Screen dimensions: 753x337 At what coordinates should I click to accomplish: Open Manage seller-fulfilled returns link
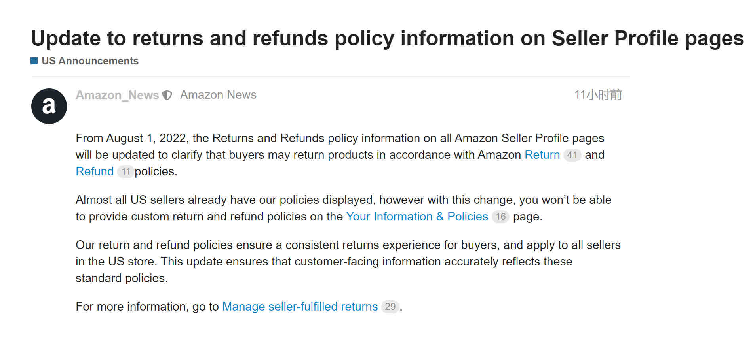click(300, 307)
